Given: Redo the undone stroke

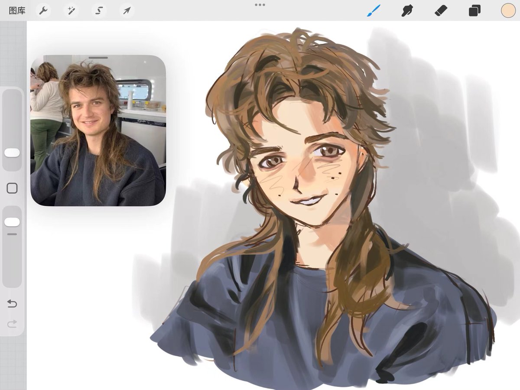Looking at the screenshot, I should pyautogui.click(x=12, y=323).
